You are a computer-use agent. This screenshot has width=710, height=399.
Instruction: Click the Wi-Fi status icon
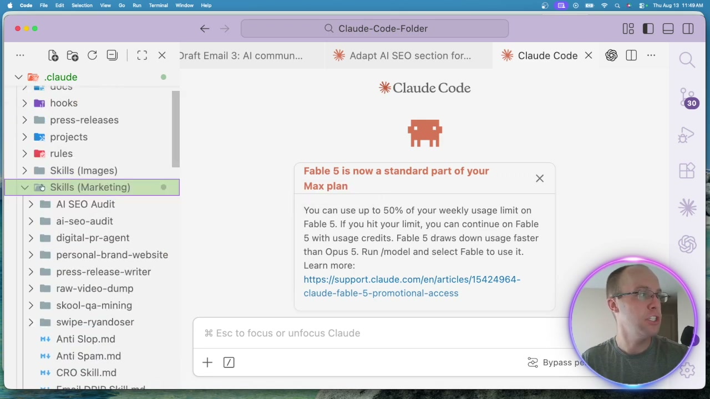(x=604, y=6)
